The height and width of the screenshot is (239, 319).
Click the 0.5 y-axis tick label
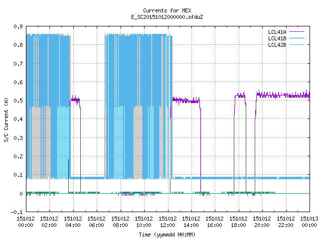[x=18, y=101]
